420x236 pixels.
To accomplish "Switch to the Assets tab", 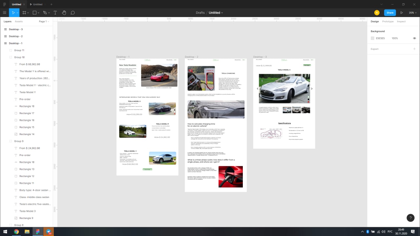I will tap(19, 22).
